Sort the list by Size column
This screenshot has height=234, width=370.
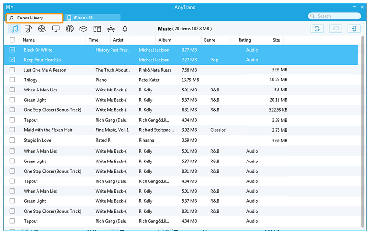coord(276,40)
